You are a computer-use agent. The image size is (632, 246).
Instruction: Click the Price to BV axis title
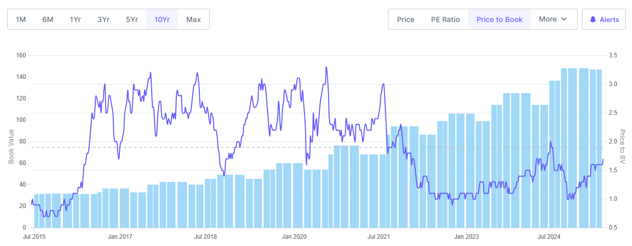point(622,146)
